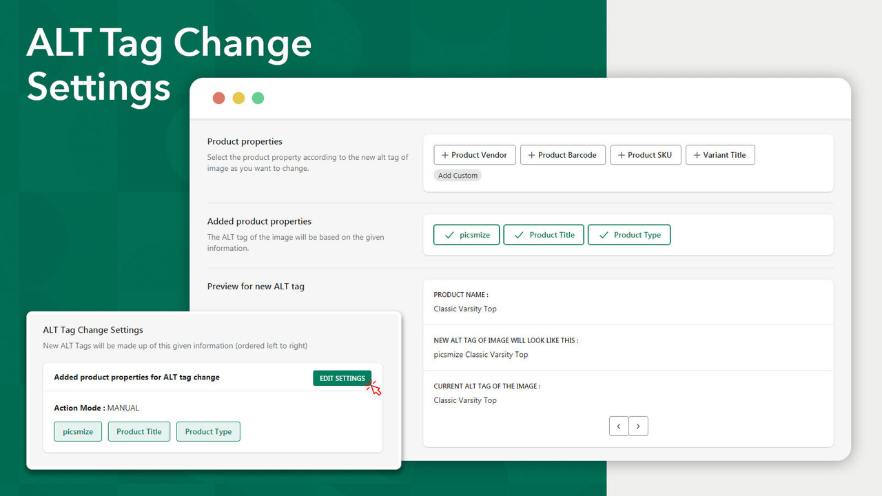Click the Classic Varsity Top product name text
Image resolution: width=882 pixels, height=496 pixels.
465,309
